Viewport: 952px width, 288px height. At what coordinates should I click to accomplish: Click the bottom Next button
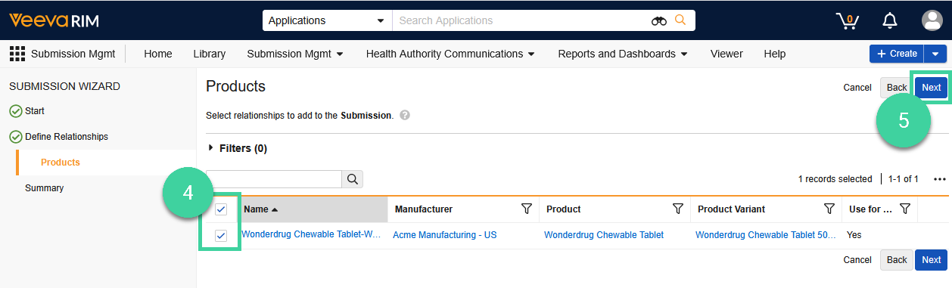[931, 260]
